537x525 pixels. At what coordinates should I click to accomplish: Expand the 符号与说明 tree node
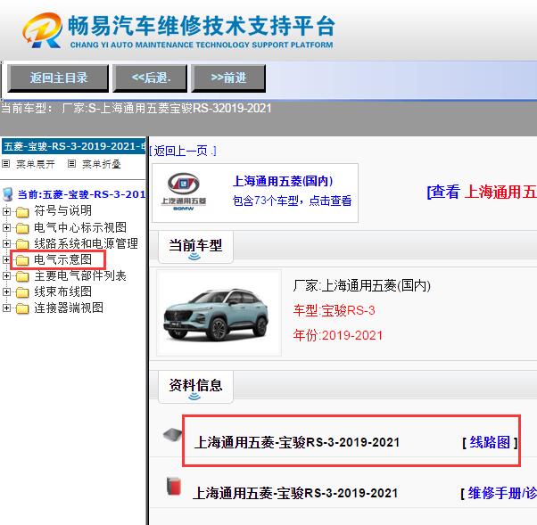6,211
